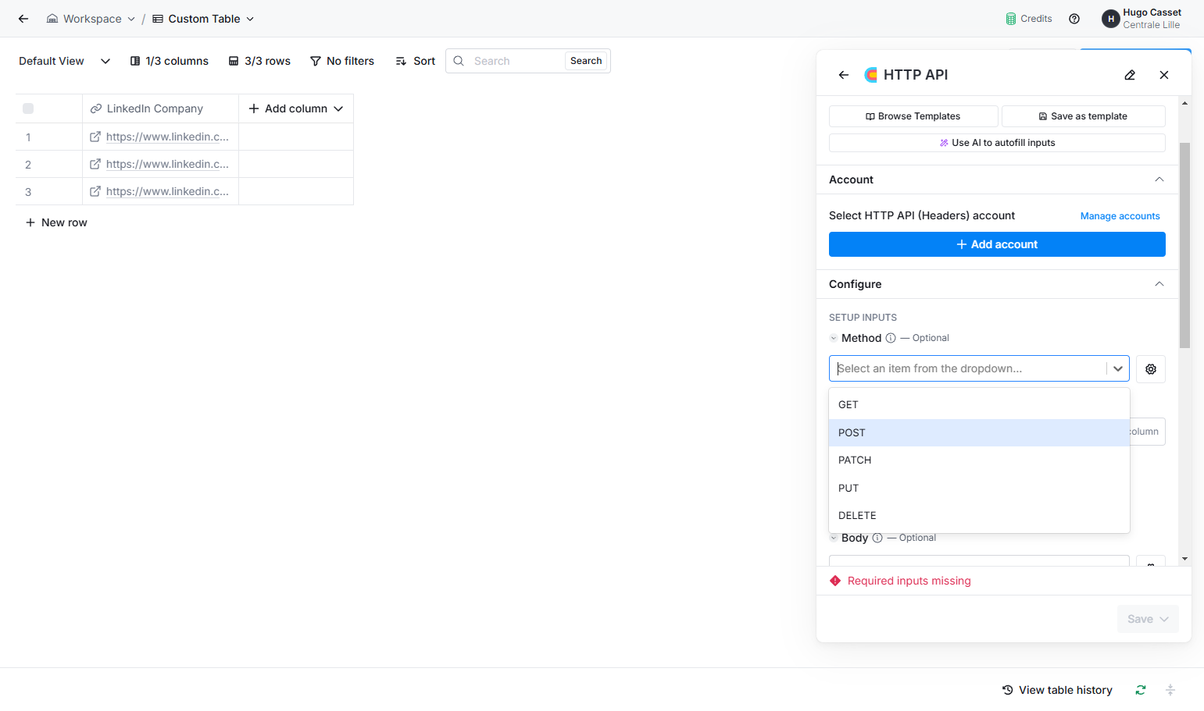Tick the select-all checkbox in table header
The image size is (1204, 711).
28,108
